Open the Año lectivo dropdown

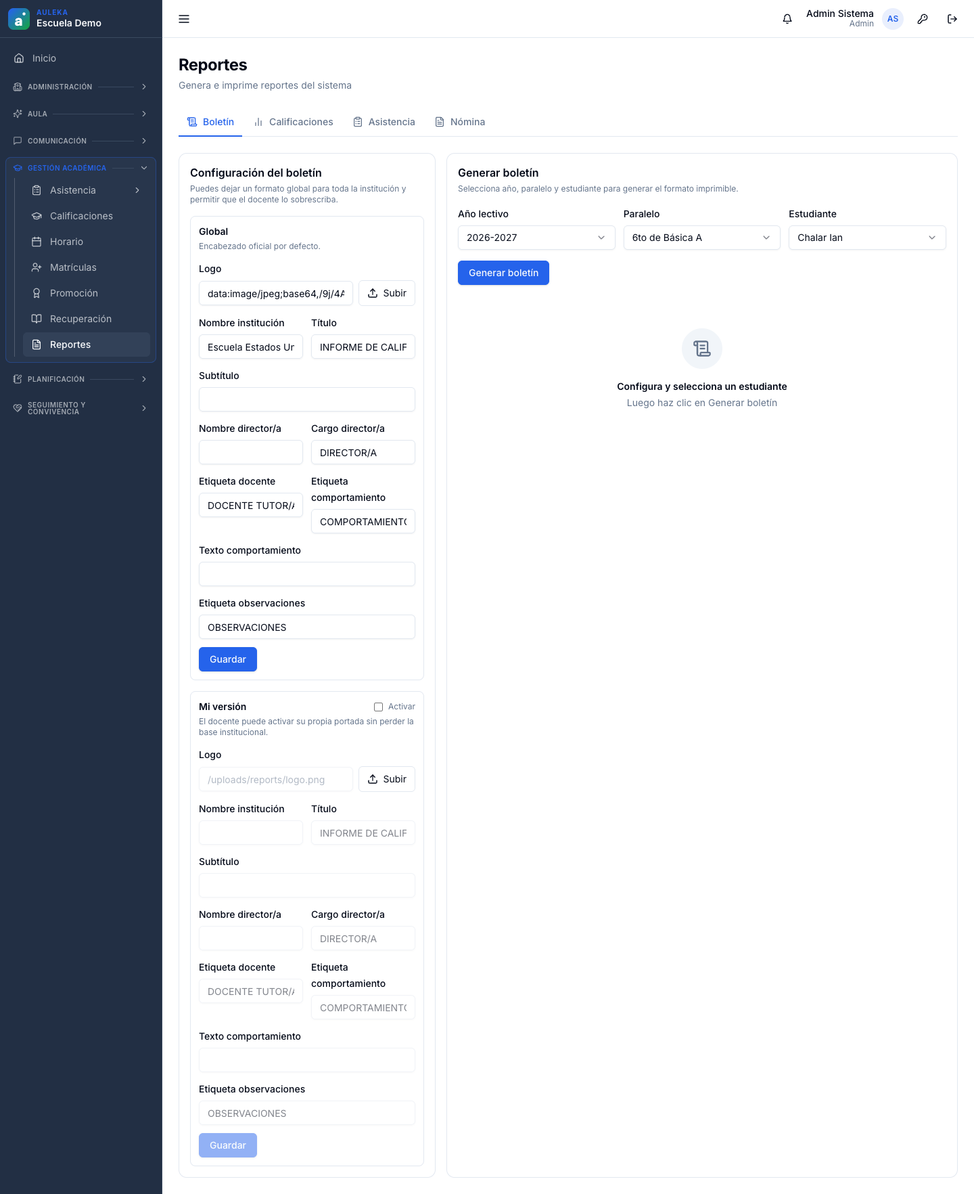coord(536,238)
